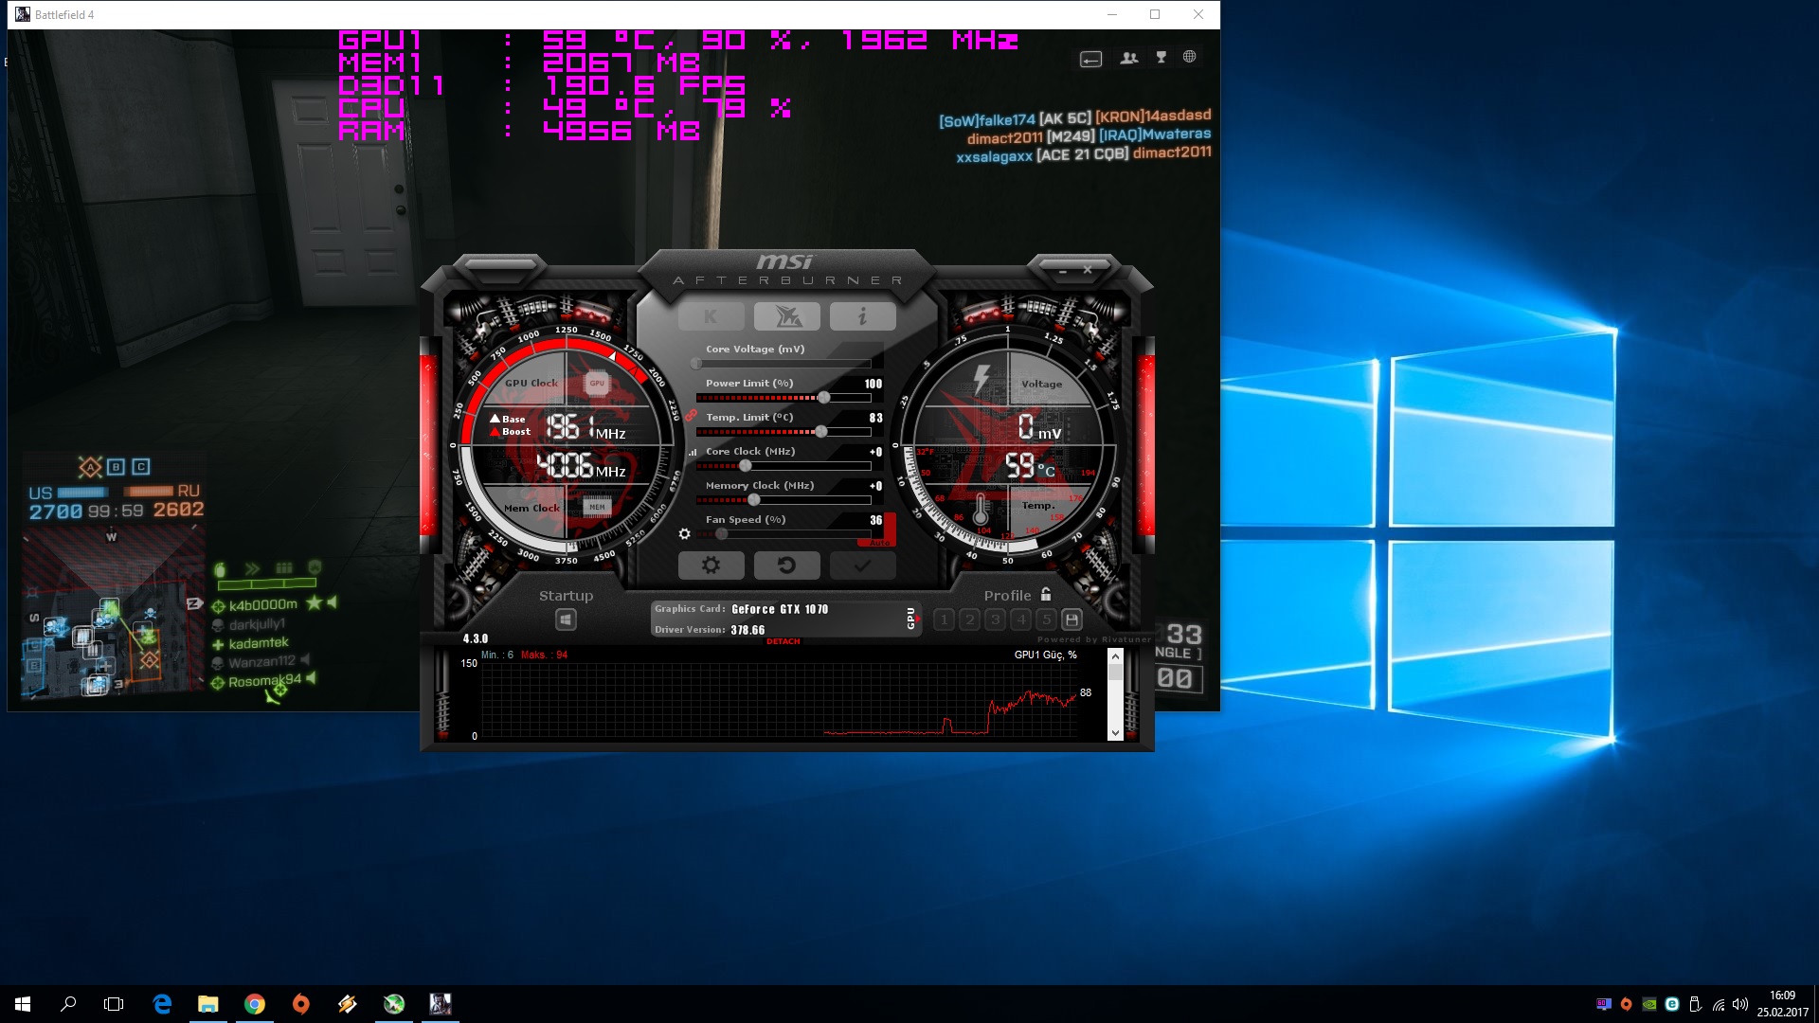Toggle the red link icon between power and temp limits
1819x1023 pixels.
click(692, 416)
